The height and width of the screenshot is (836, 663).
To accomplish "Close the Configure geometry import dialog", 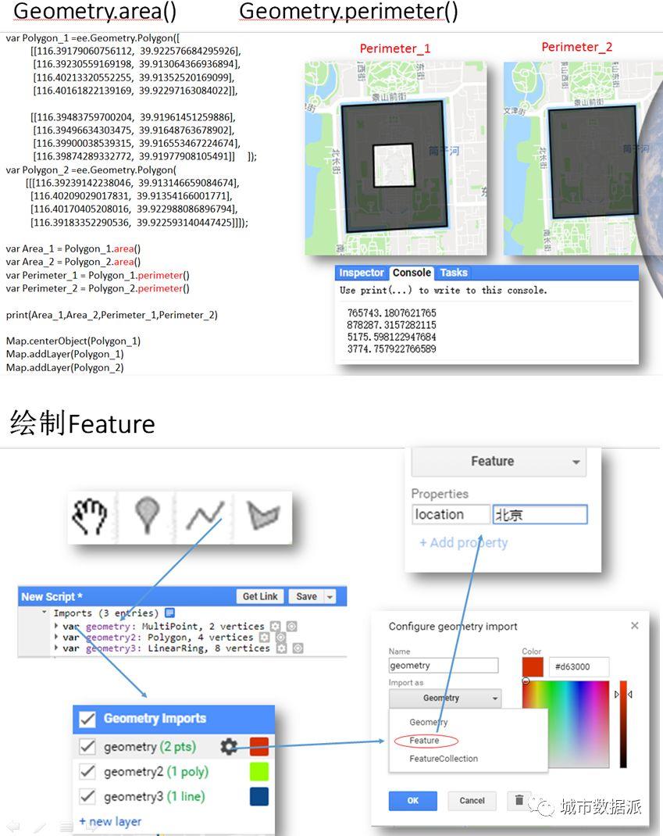I will coord(635,625).
